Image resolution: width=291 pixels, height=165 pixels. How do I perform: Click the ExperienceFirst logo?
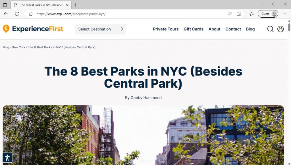click(x=33, y=29)
